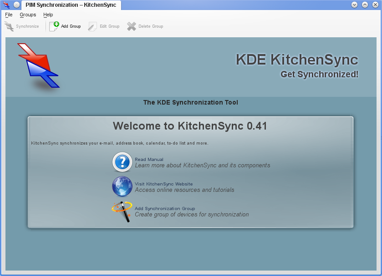Image resolution: width=382 pixels, height=276 pixels.
Task: Click the 'PIM Synchronization – KitchenSync' window title
Action: 71,5
